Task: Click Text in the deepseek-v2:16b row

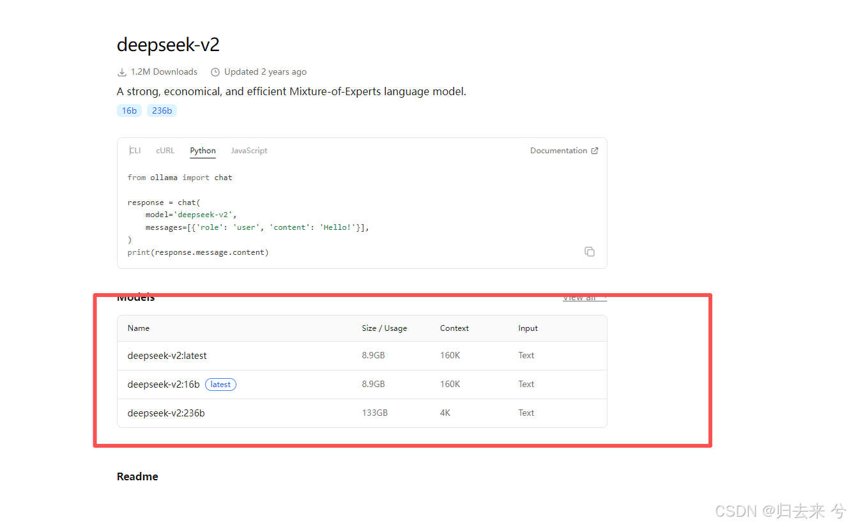Action: tap(526, 384)
